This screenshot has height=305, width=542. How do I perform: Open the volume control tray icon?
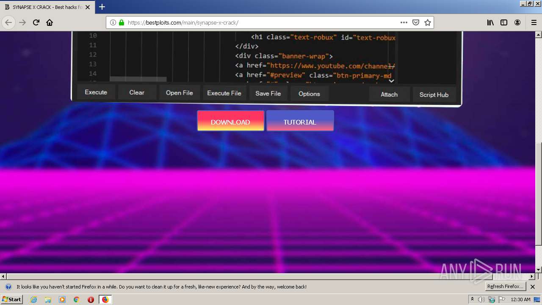481,299
